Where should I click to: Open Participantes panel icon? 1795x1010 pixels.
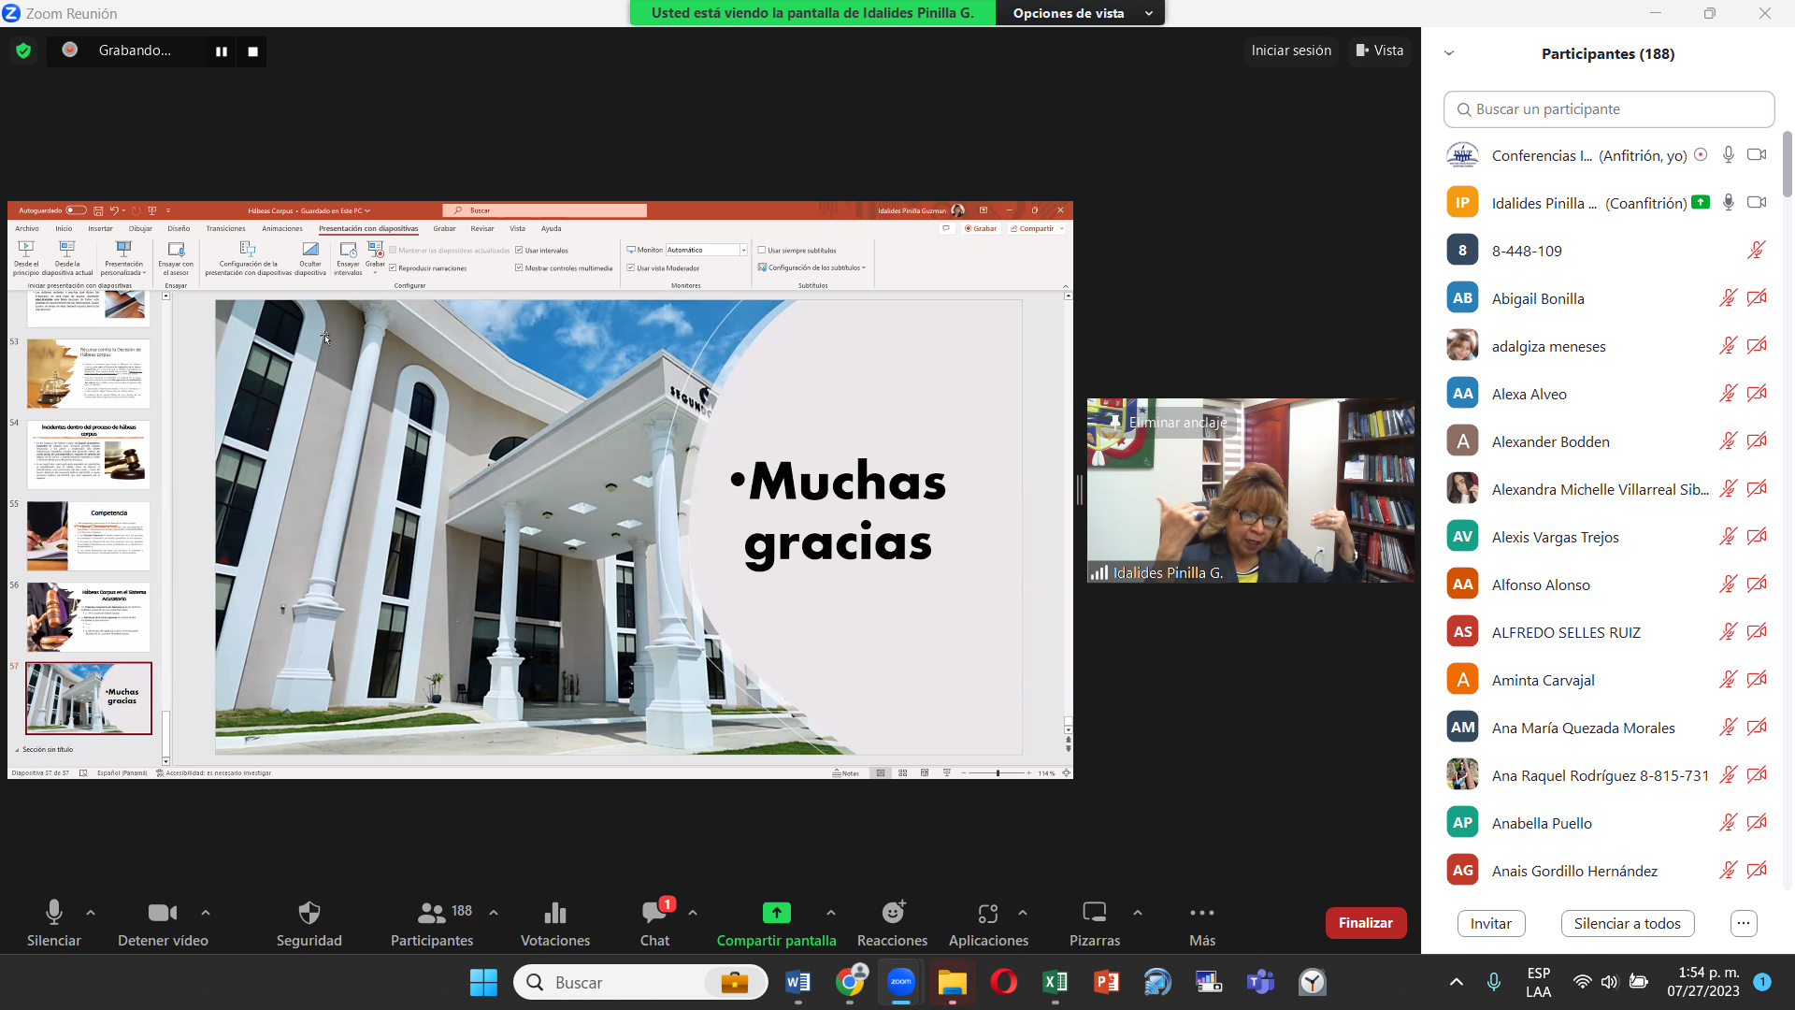432,913
